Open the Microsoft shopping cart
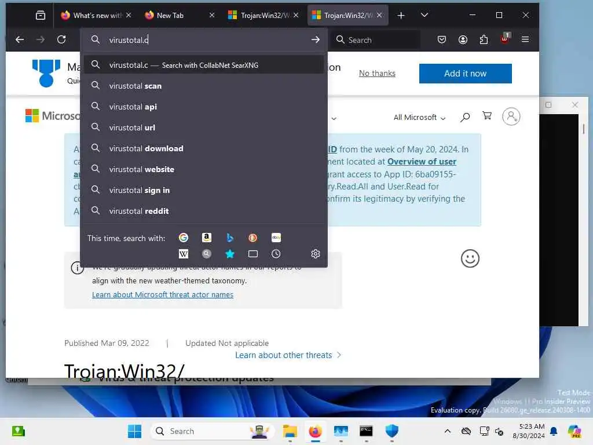This screenshot has height=445, width=593. click(x=487, y=116)
